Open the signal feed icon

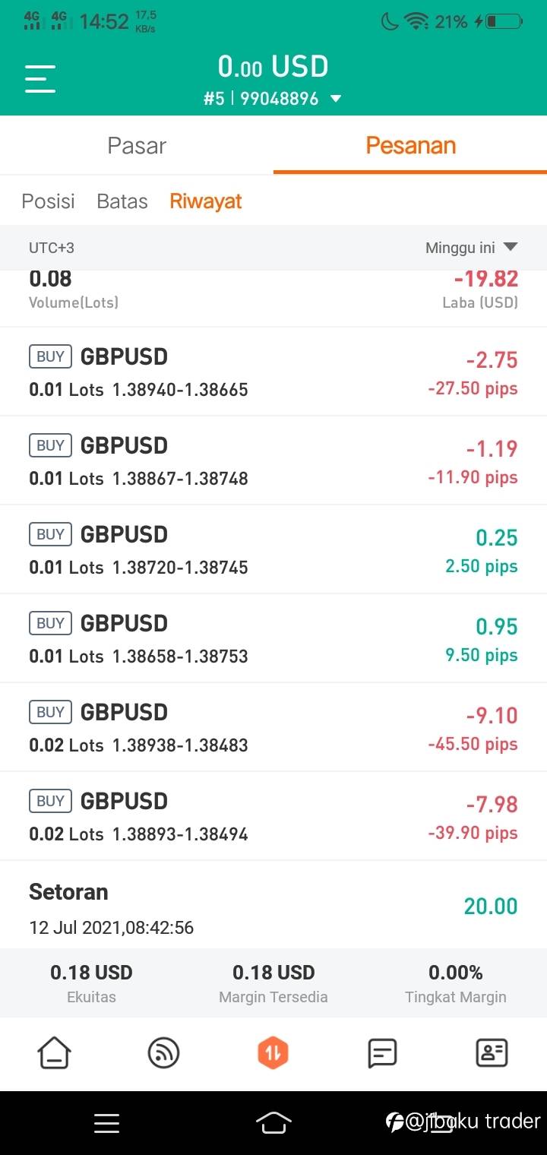pos(163,1053)
